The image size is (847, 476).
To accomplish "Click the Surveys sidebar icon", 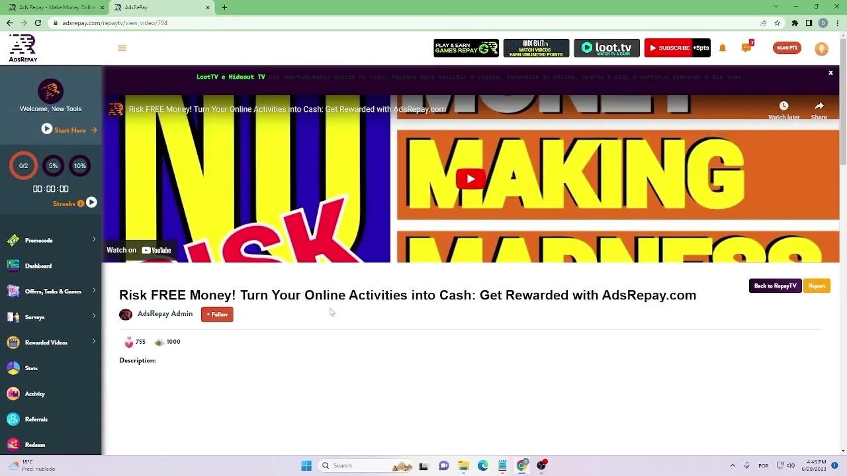I will 13,317.
